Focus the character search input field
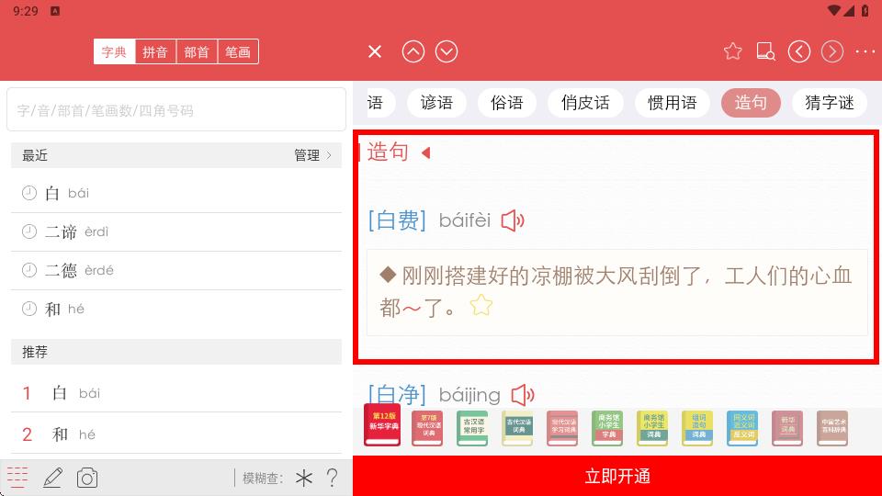882x496 pixels. click(176, 109)
